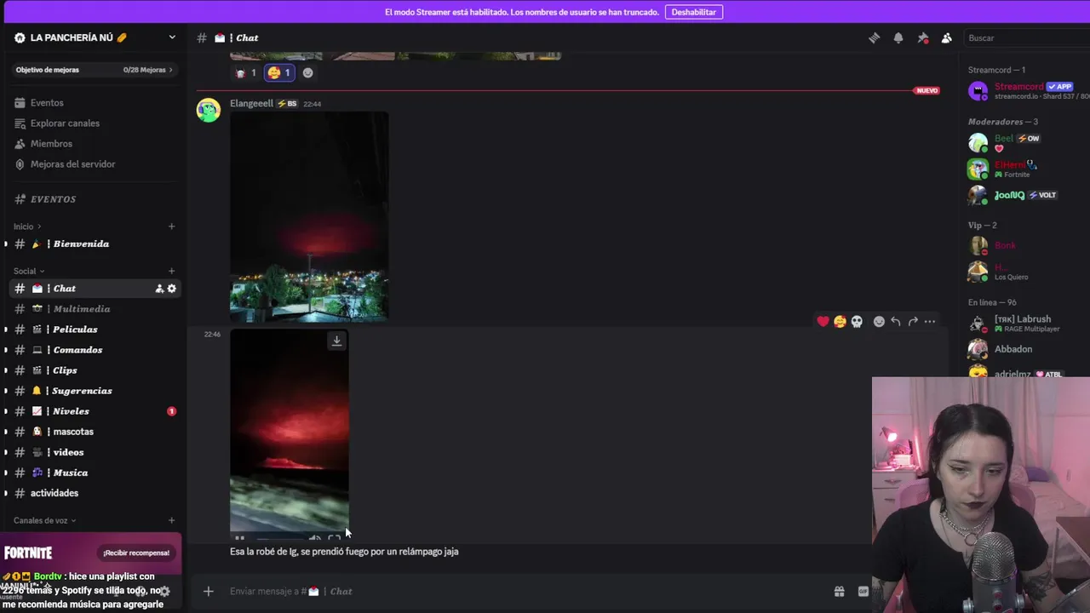Add channel to Inicio category

(171, 226)
